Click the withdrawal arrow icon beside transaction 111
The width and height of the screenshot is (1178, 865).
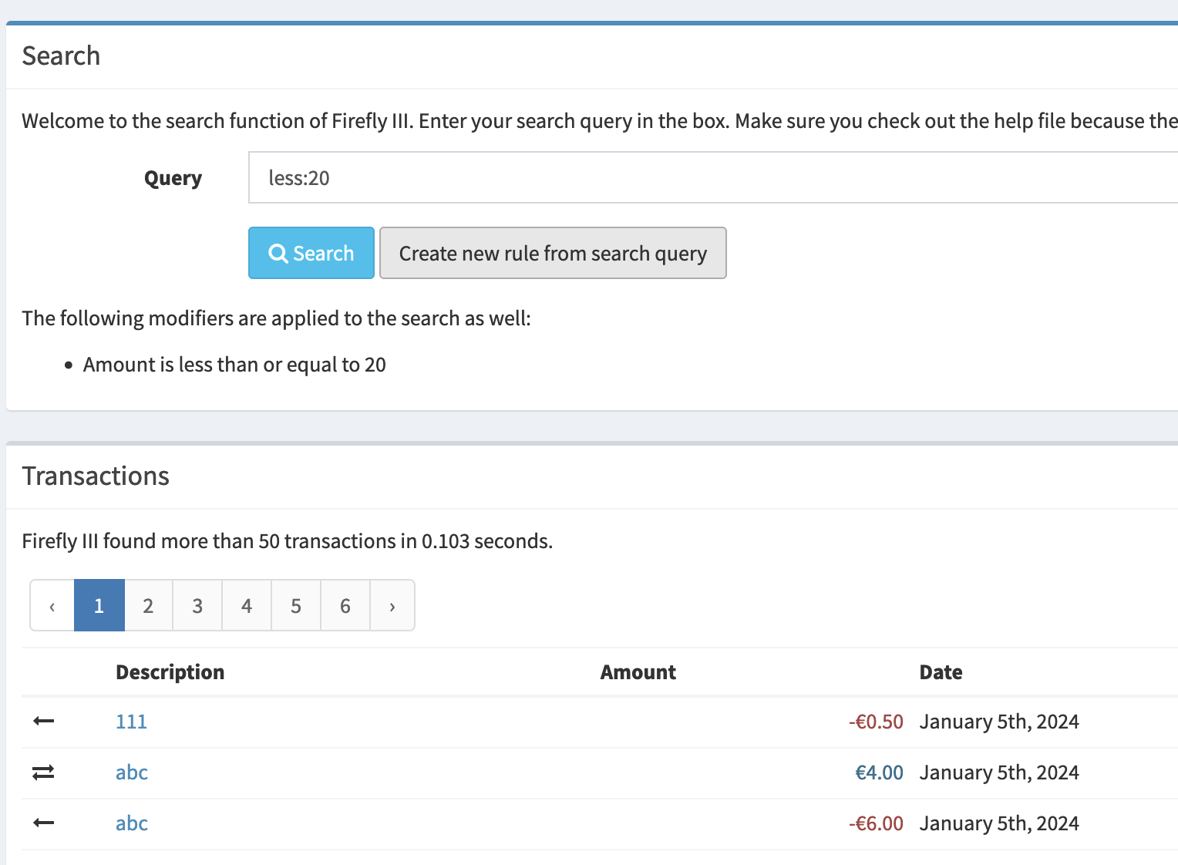coord(43,721)
